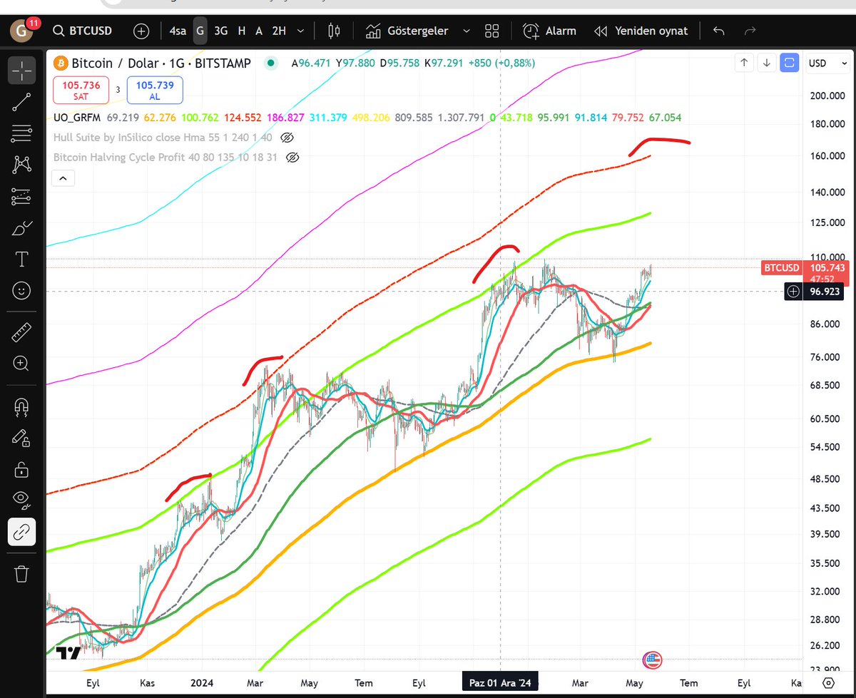Screen dimensions: 856x698
Task: Toggle the blue maximize pane button
Action: pos(789,63)
